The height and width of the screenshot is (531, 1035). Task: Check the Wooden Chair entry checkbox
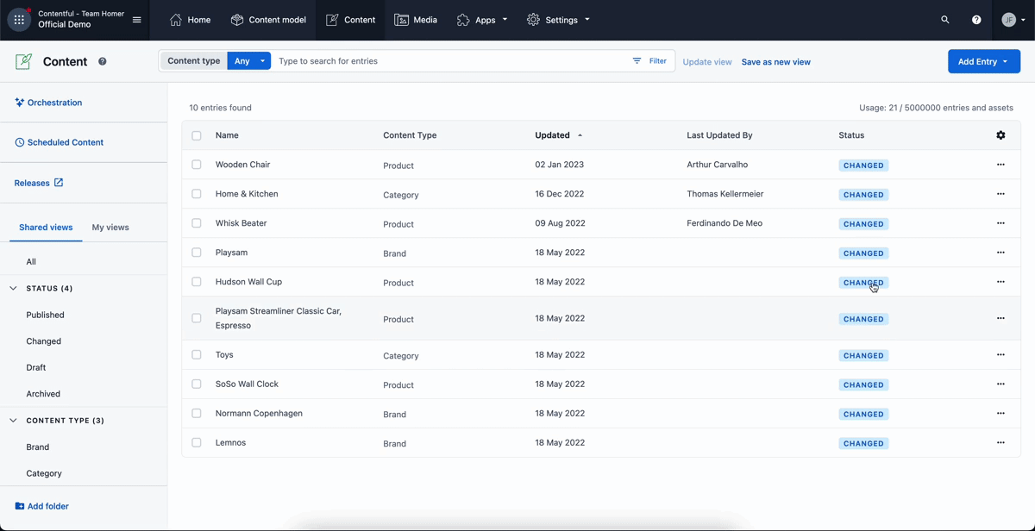click(197, 165)
